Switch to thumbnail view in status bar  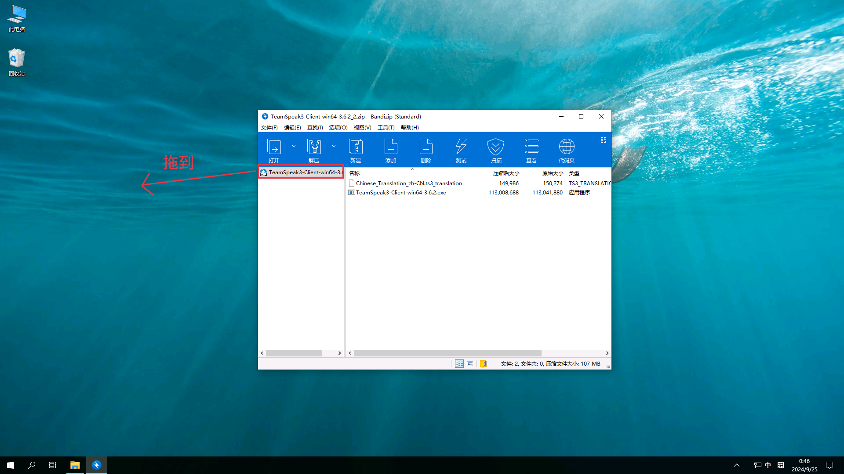(470, 364)
